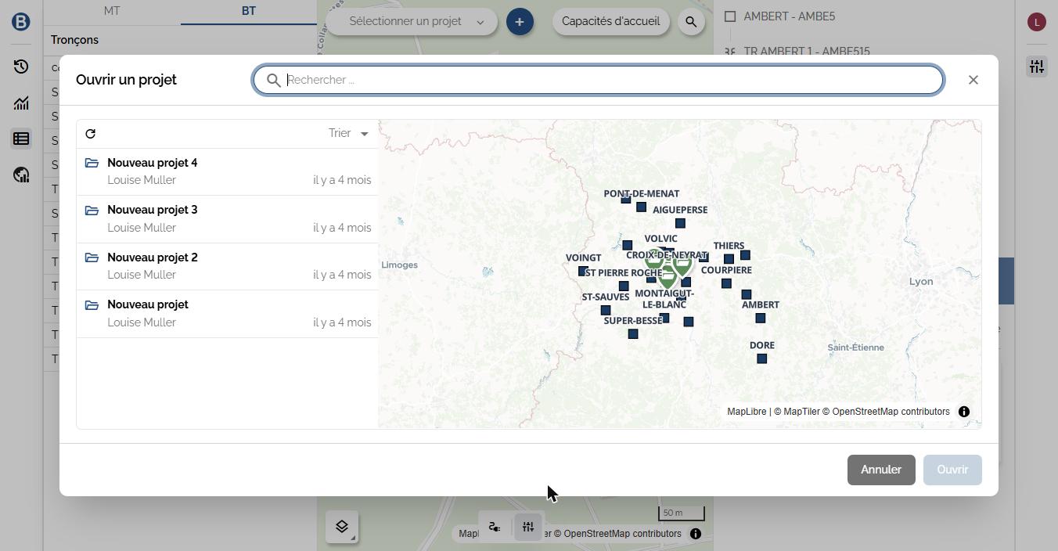Focus the Rechercher search field
The height and width of the screenshot is (551, 1058).
point(598,80)
